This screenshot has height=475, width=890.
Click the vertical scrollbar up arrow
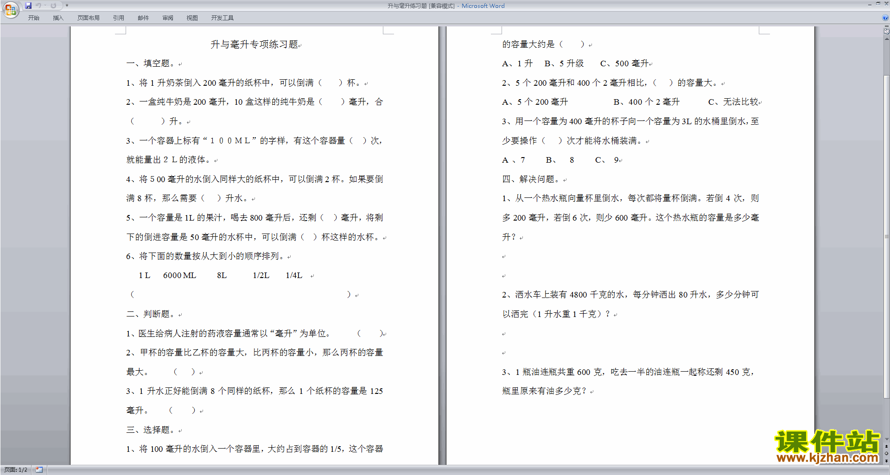tap(886, 39)
